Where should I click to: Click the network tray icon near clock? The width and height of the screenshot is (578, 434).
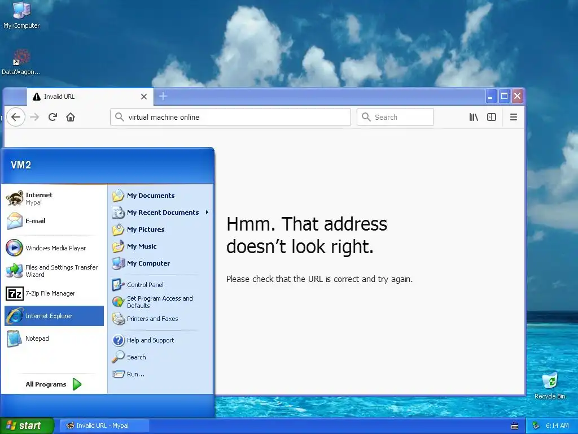pos(536,426)
